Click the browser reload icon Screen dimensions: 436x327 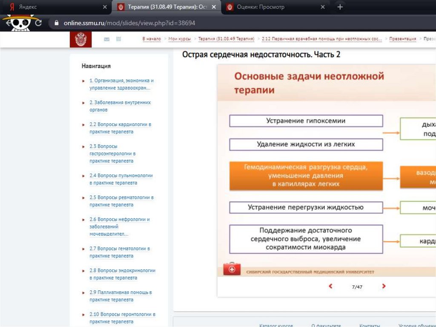pyautogui.click(x=38, y=23)
